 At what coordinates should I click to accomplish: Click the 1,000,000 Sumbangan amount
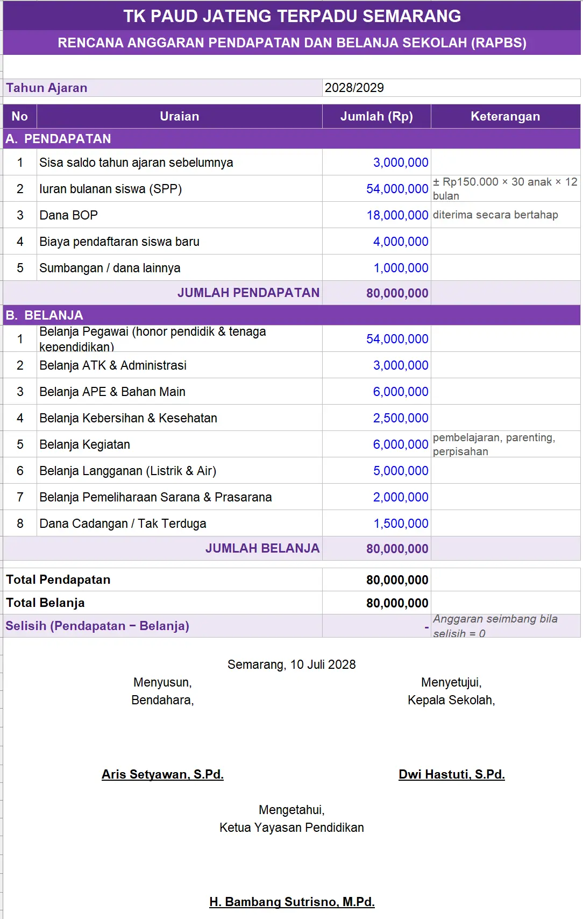coord(376,268)
